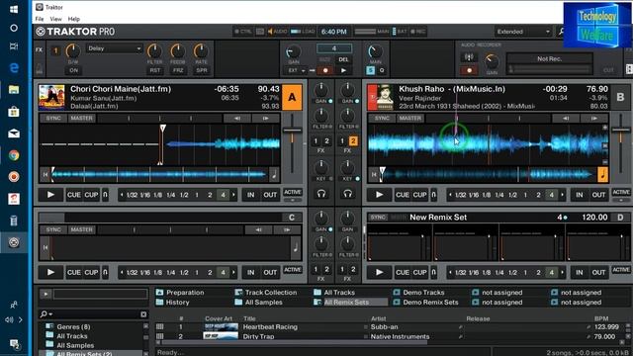Play Remix Deck D
633x356 pixels.
[x=379, y=273]
